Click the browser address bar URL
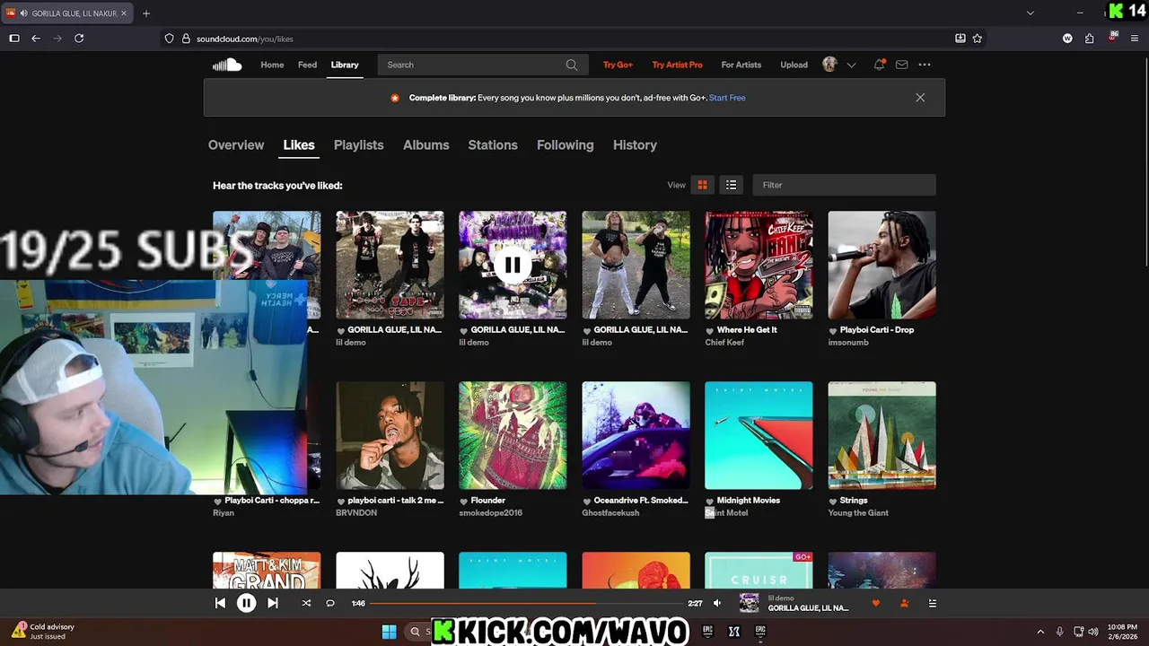1149x646 pixels. [x=245, y=39]
